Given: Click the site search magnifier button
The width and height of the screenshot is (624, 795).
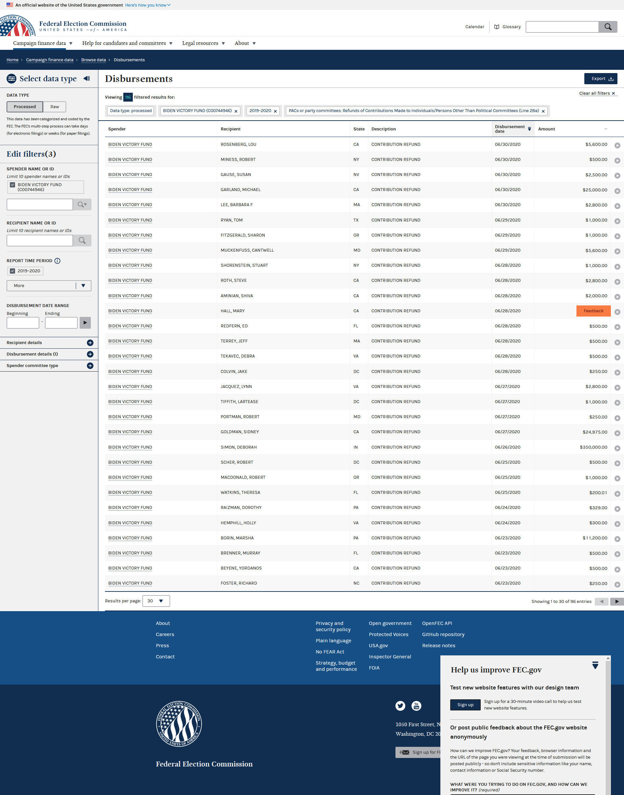Looking at the screenshot, I should coord(608,27).
